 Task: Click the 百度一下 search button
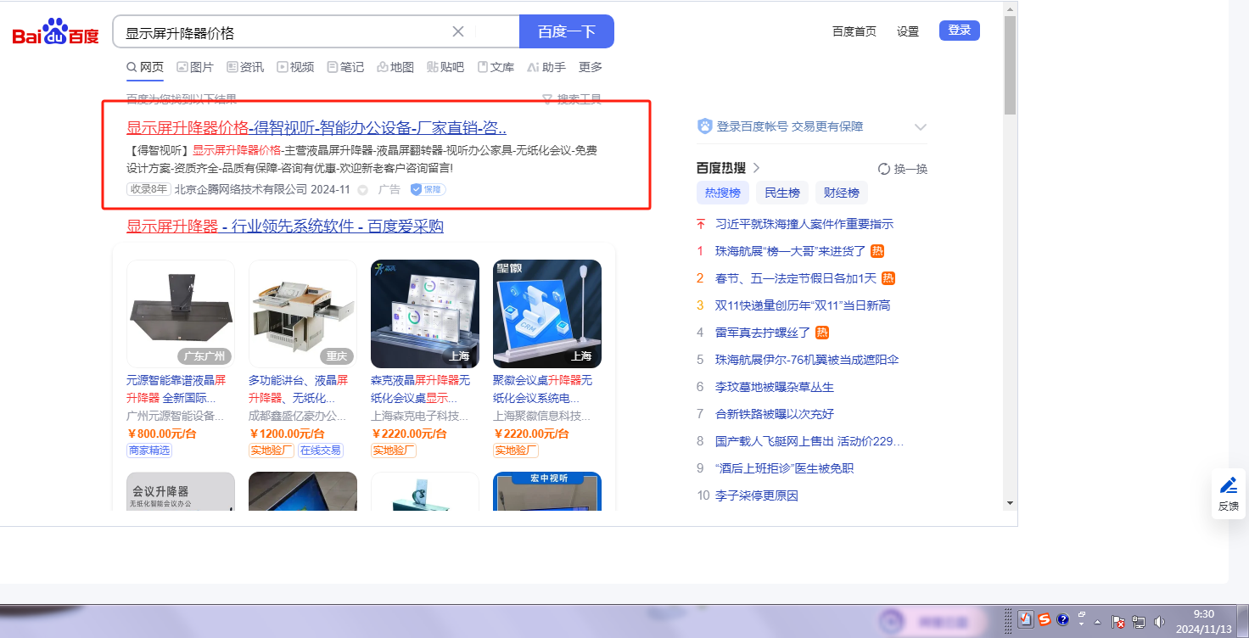[x=567, y=31]
